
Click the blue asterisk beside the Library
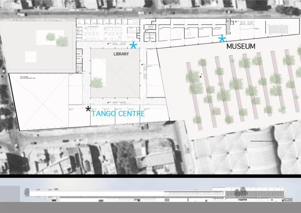click(x=133, y=45)
